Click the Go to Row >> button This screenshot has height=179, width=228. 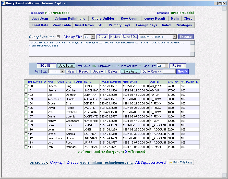tap(152, 71)
